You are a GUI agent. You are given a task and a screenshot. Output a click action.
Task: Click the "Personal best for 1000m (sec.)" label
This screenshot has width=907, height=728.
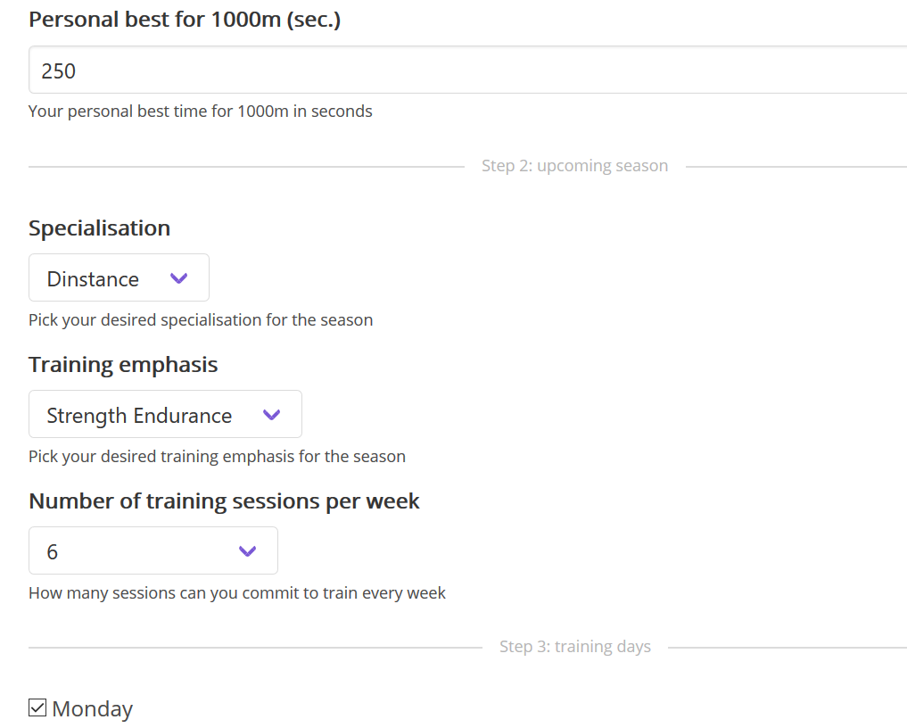pyautogui.click(x=185, y=20)
